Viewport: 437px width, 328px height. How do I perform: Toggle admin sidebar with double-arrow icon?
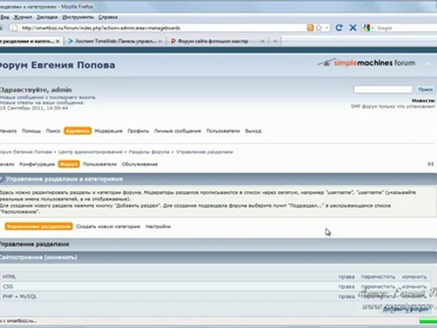pyautogui.click(x=430, y=164)
